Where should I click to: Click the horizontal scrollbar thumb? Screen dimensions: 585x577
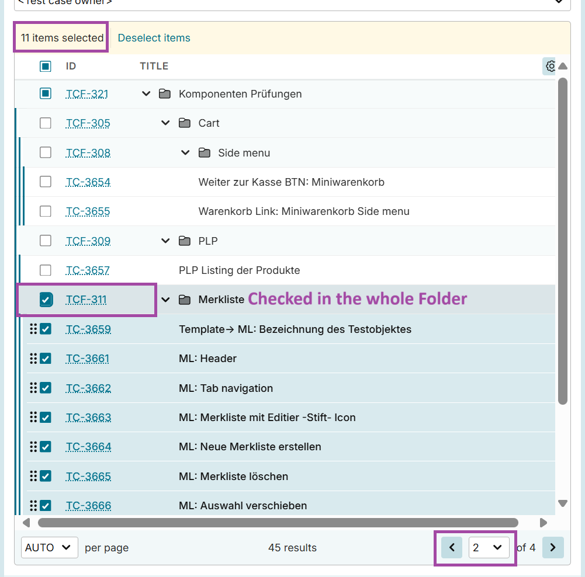pyautogui.click(x=278, y=522)
